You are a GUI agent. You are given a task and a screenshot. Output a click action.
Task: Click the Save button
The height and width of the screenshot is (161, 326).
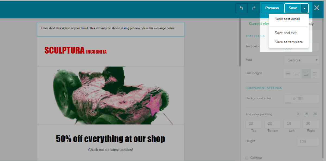(293, 8)
